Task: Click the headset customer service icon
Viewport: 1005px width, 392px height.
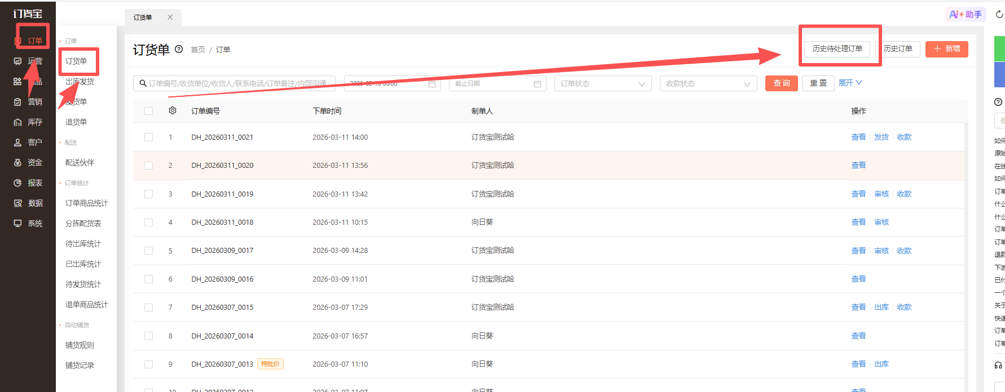Action: (998, 365)
